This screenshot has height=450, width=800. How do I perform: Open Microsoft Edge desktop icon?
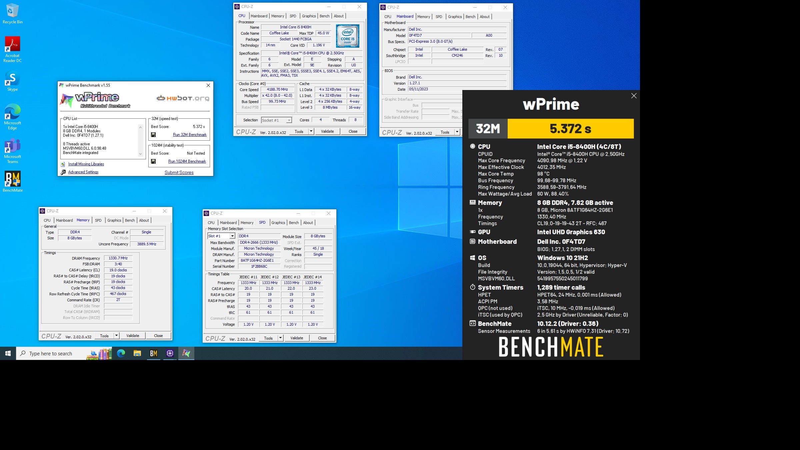(x=12, y=117)
